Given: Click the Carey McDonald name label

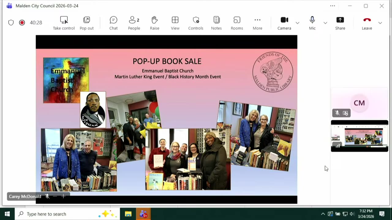Looking at the screenshot, I should tap(25, 196).
